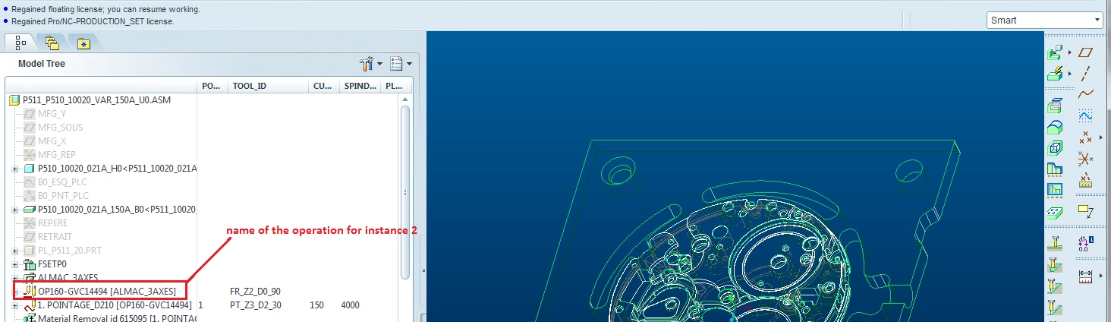Expand the FSETP0 tree node

click(14, 264)
